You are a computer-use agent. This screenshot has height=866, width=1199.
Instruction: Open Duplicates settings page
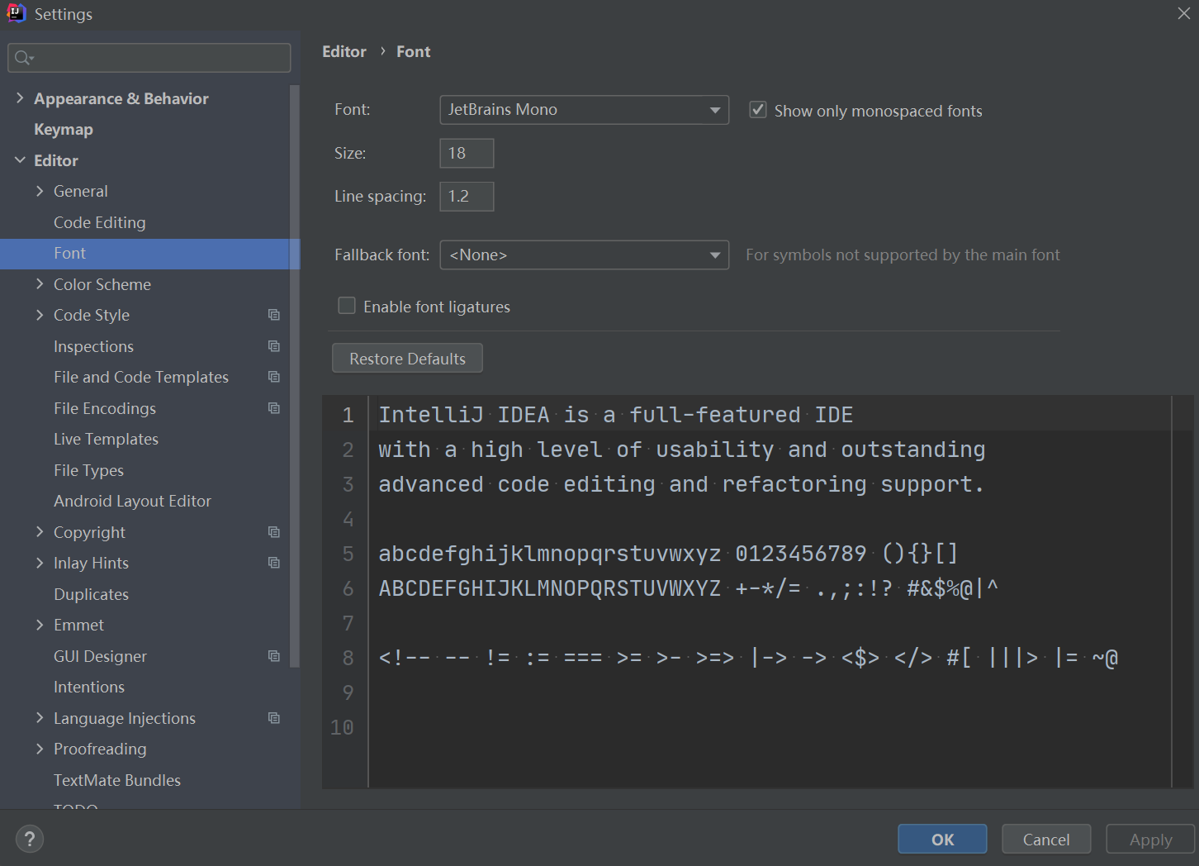click(x=91, y=594)
